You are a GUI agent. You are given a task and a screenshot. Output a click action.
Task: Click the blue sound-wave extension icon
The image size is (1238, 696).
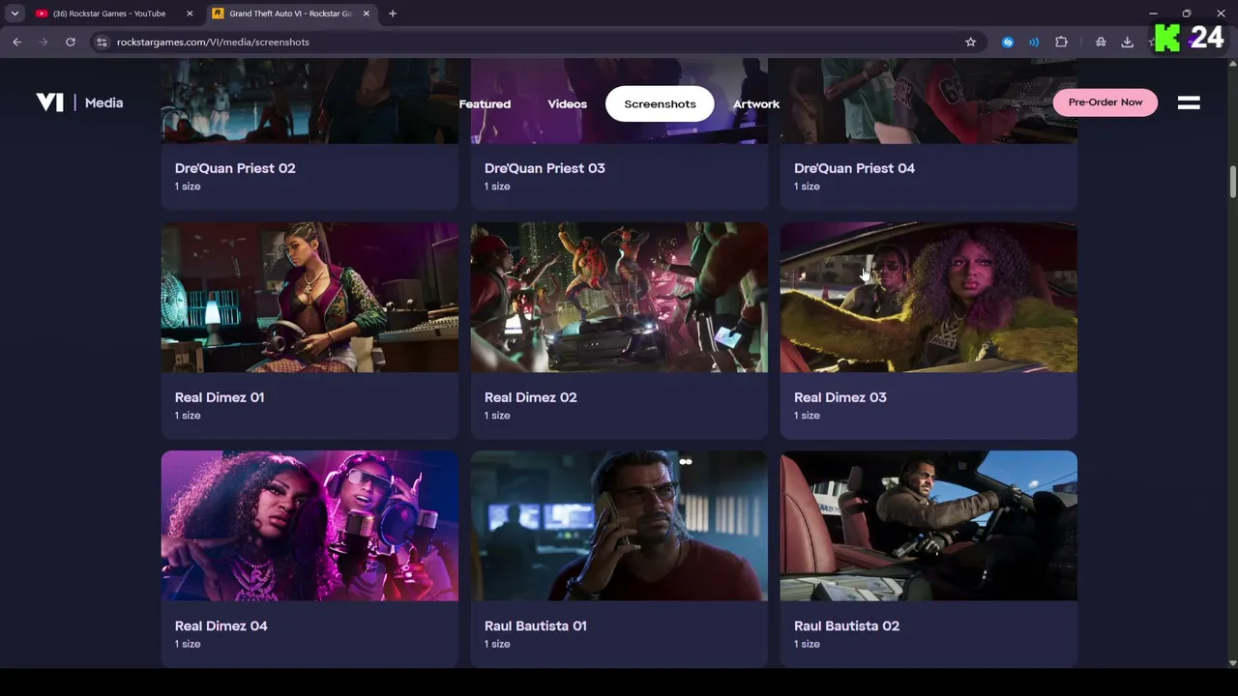coord(1034,42)
